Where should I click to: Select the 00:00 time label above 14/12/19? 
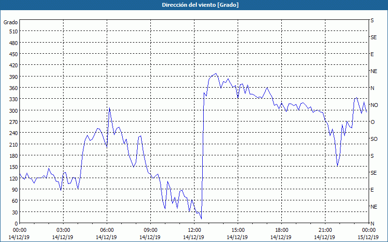tap(19, 230)
